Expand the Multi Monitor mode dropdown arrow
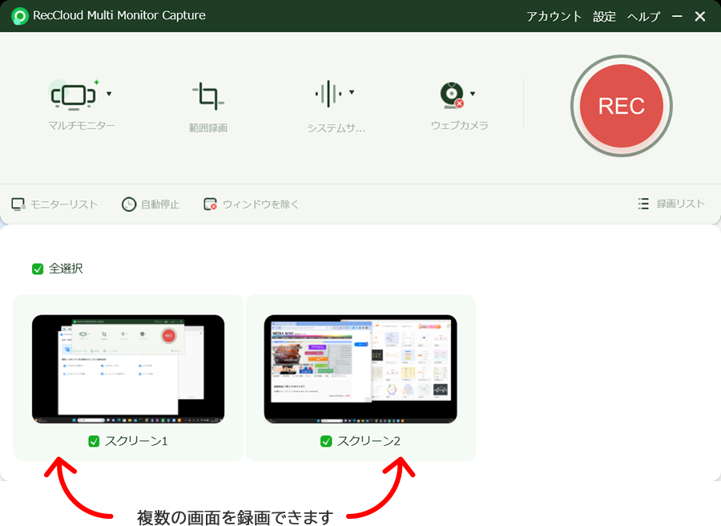This screenshot has width=721, height=526. pyautogui.click(x=109, y=94)
